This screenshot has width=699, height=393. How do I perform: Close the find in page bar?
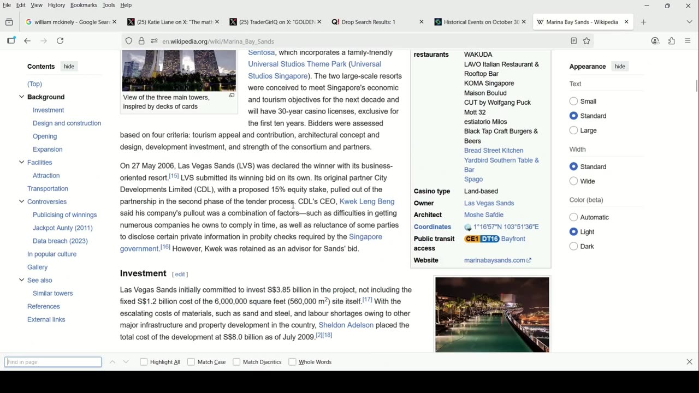(689, 362)
